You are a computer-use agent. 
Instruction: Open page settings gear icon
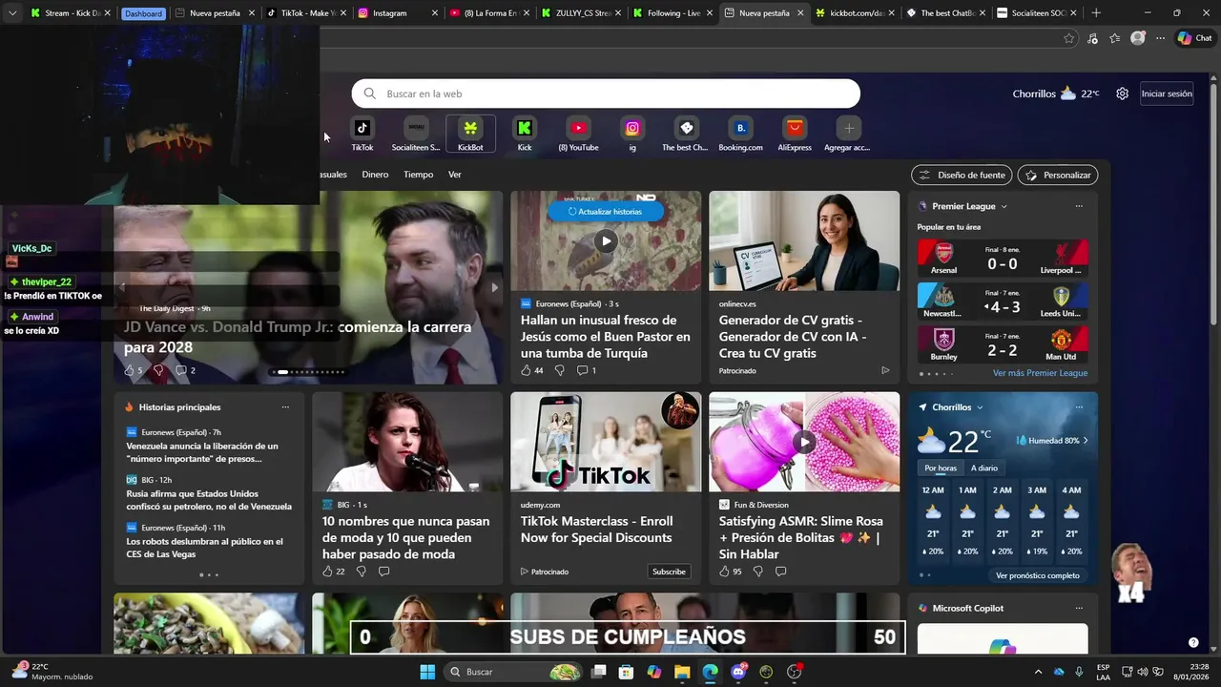1123,94
